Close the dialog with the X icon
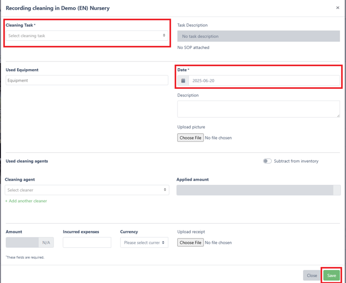Image resolution: width=346 pixels, height=283 pixels. [x=338, y=8]
